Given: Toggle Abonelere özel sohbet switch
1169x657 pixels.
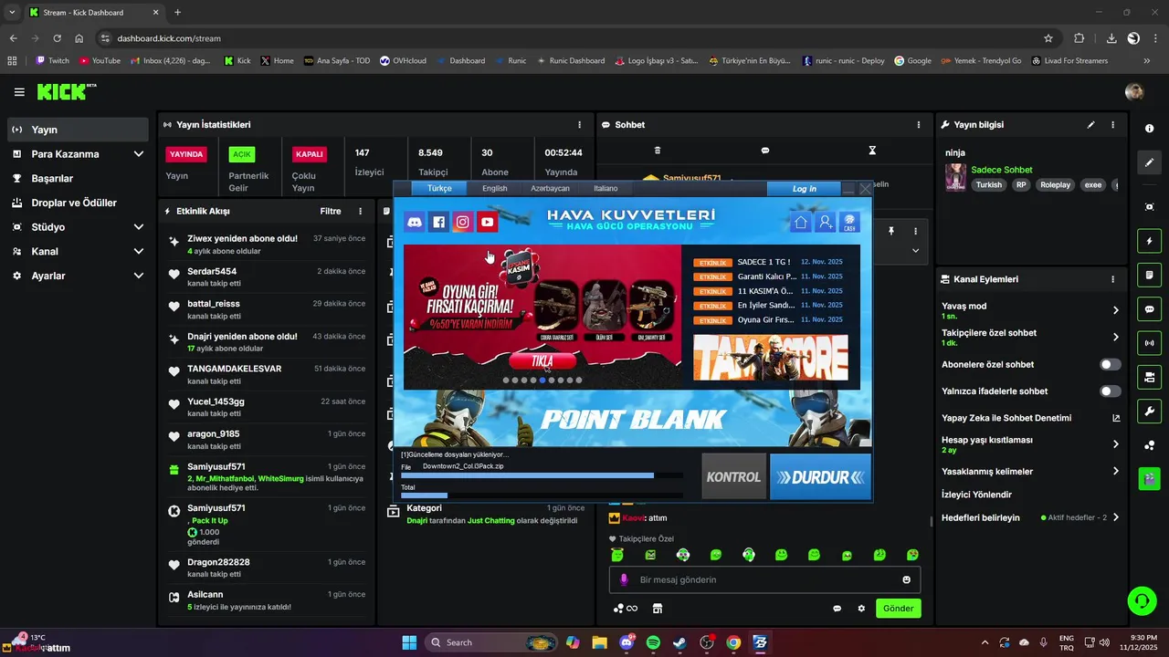Looking at the screenshot, I should (1110, 364).
